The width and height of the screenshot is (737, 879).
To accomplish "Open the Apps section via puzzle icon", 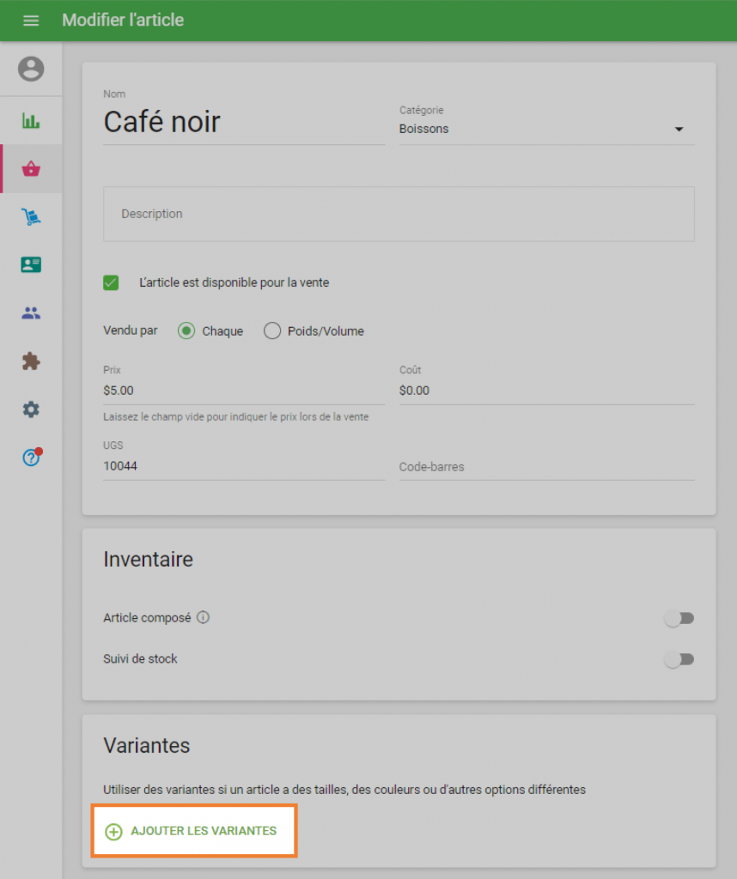I will (31, 361).
